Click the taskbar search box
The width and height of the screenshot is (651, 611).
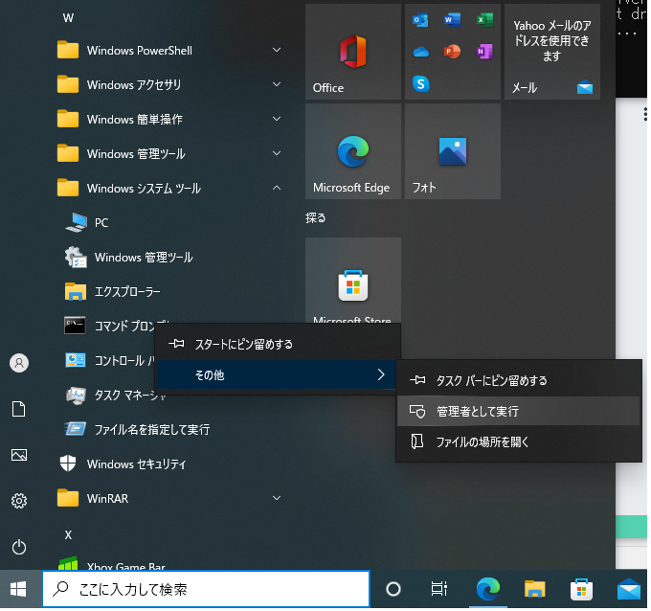point(206,589)
